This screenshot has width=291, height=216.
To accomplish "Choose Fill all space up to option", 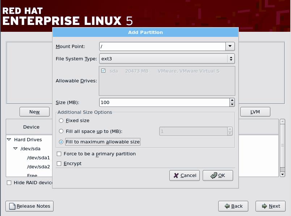I will pyautogui.click(x=61, y=131).
